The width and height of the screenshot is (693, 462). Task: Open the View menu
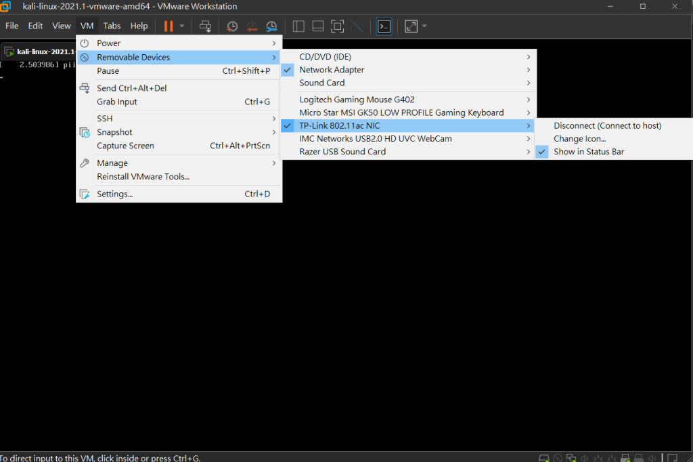coord(62,26)
